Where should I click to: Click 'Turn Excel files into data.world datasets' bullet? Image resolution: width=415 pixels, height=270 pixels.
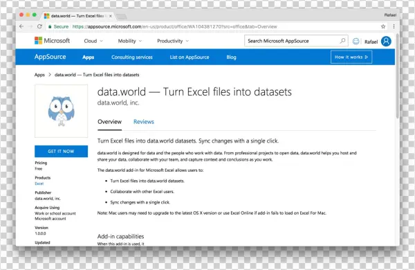147,181
